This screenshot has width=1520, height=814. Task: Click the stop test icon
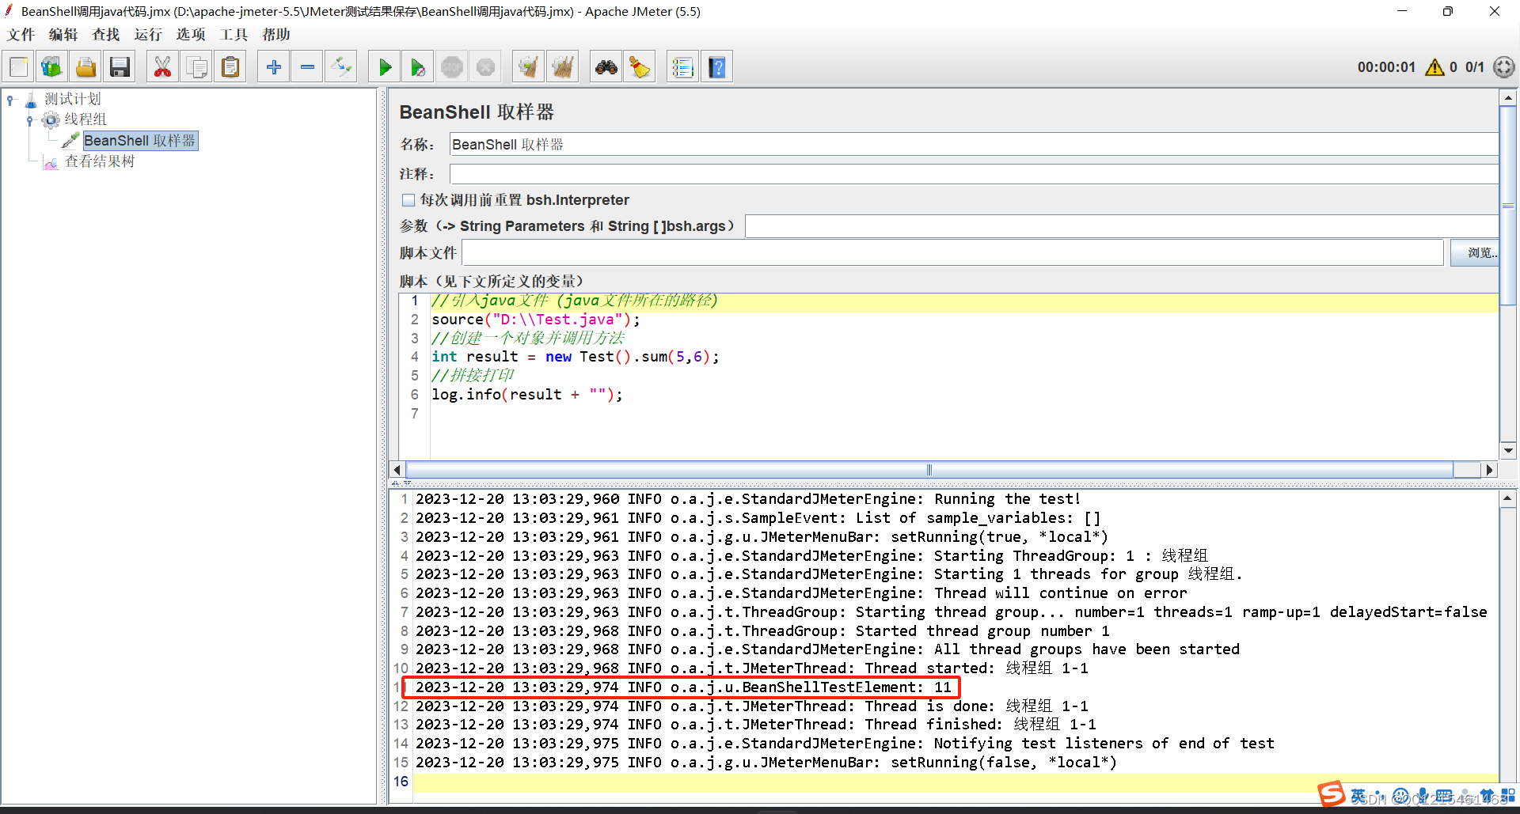click(x=452, y=67)
